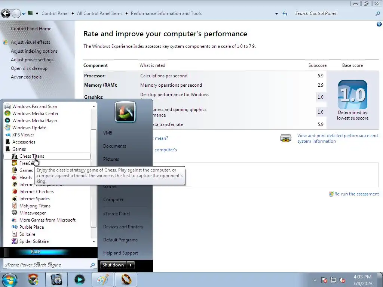Click the blue help icon

tap(379, 24)
